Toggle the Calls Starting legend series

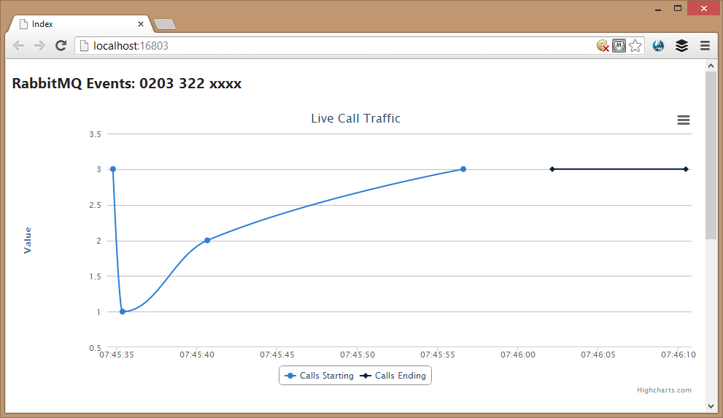coord(319,376)
